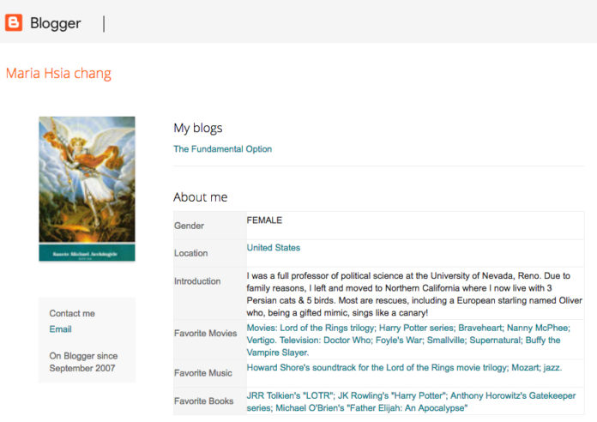Click the Blogger wordmark in header
The height and width of the screenshot is (422, 597).
(55, 24)
